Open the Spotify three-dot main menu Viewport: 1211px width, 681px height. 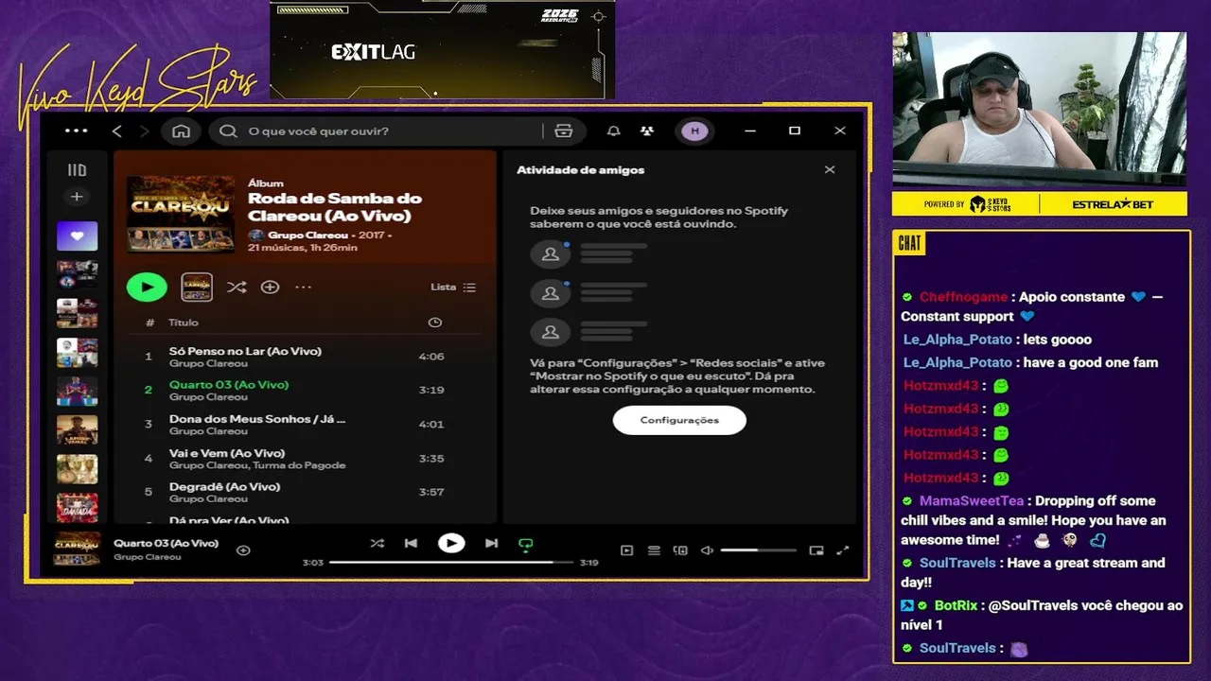(x=77, y=131)
